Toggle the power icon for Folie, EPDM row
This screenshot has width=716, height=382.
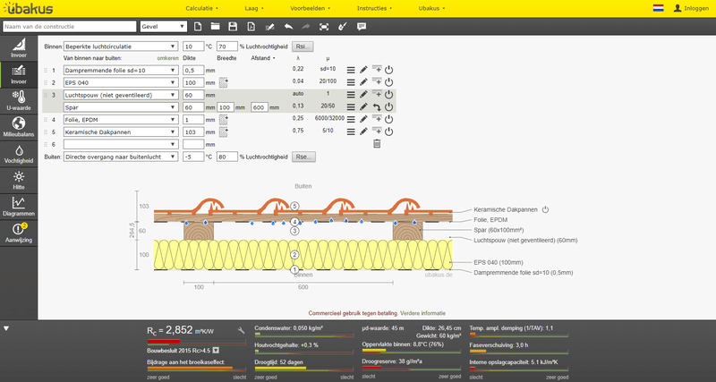pyautogui.click(x=389, y=119)
